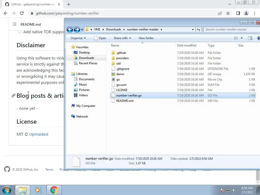Go back in Explorer window history
Image resolution: width=260 pixels, height=195 pixels.
tap(70, 29)
